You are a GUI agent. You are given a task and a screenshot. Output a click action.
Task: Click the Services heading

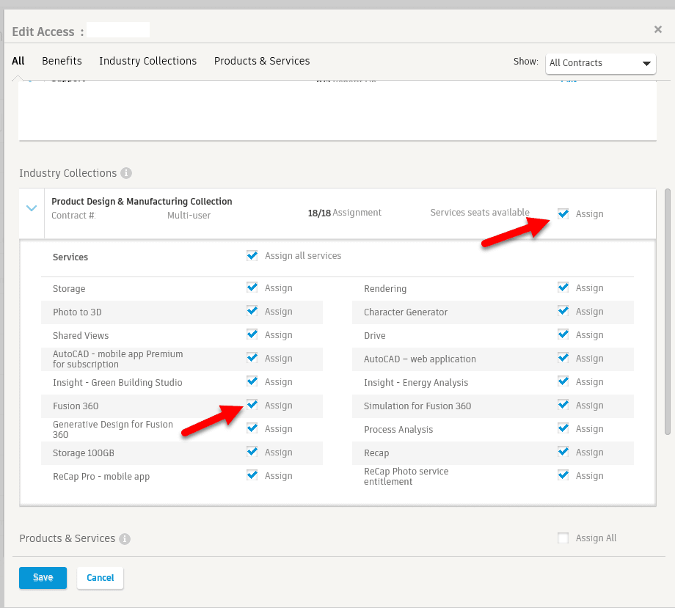[70, 257]
